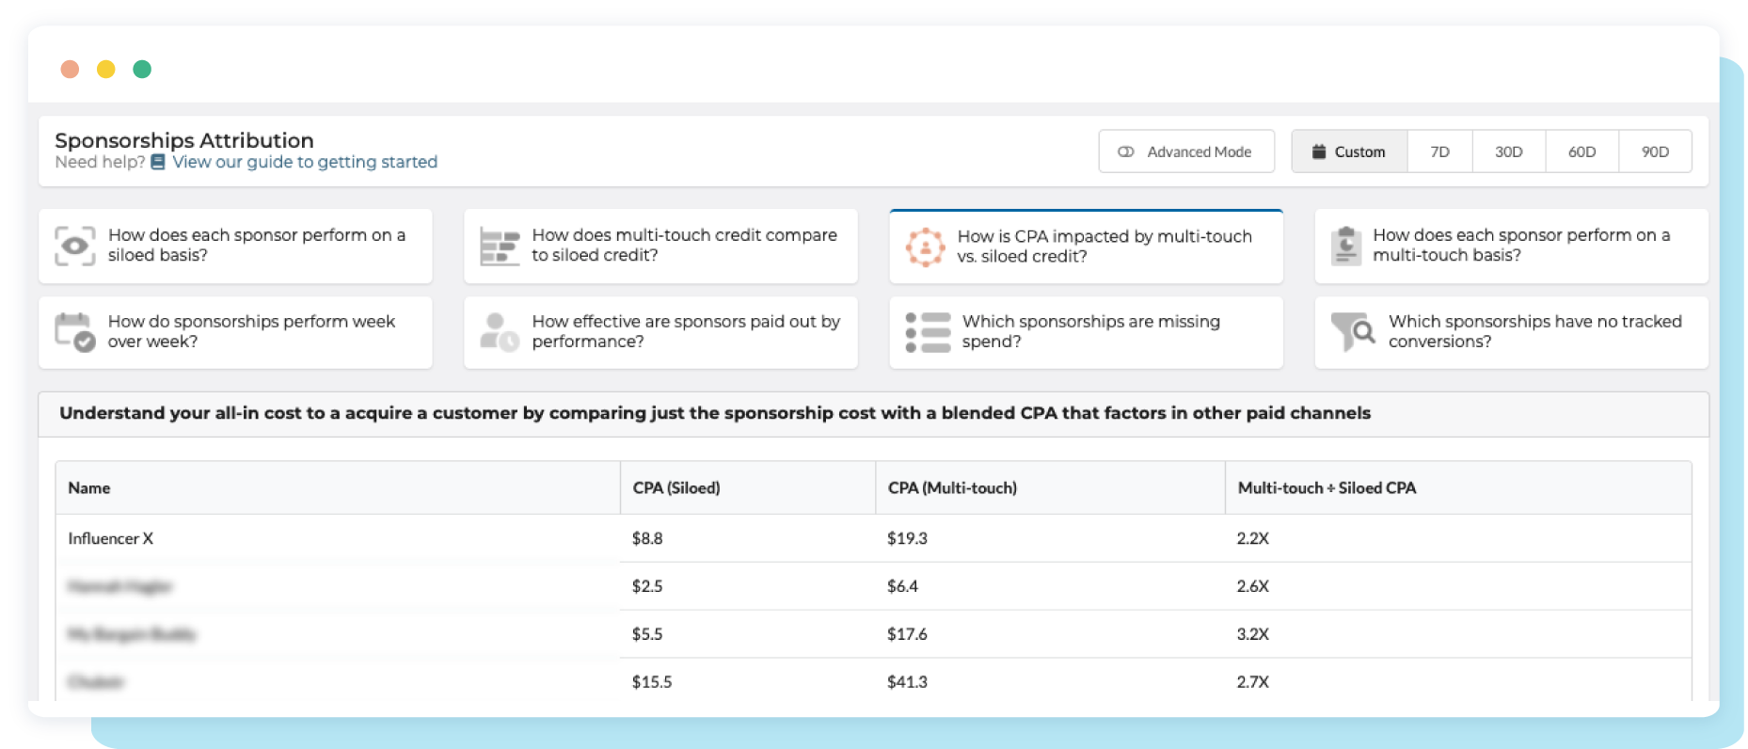1748x749 pixels.
Task: Click the eye icon for siloed sponsor performance
Action: [75, 246]
